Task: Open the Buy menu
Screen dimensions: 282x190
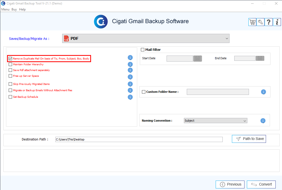Action: [14, 9]
